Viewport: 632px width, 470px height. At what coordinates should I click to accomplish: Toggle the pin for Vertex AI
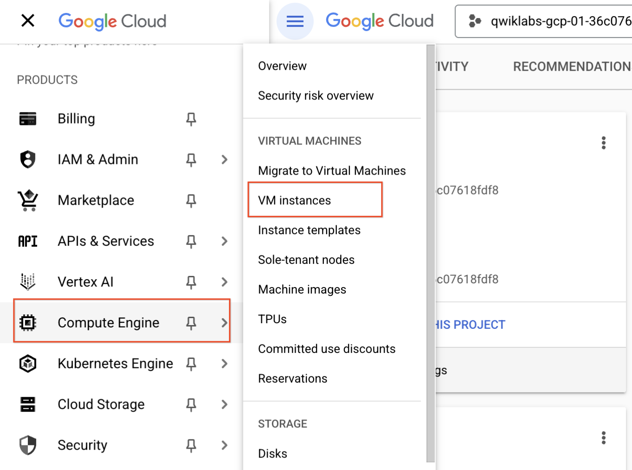[191, 282]
